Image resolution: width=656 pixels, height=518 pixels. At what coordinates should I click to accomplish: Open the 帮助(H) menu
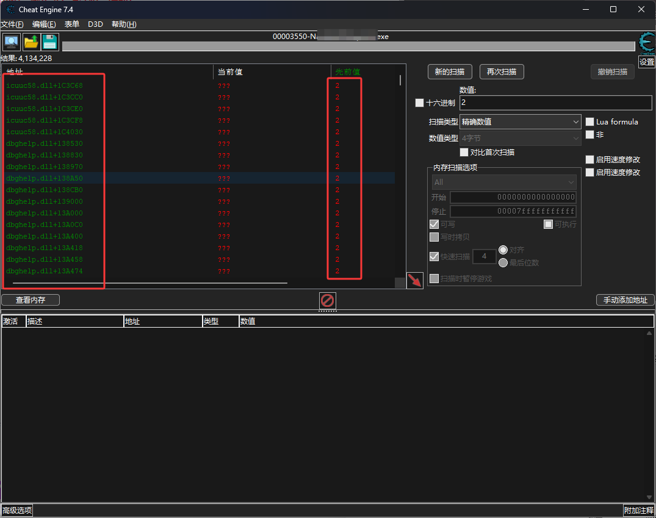click(x=124, y=24)
